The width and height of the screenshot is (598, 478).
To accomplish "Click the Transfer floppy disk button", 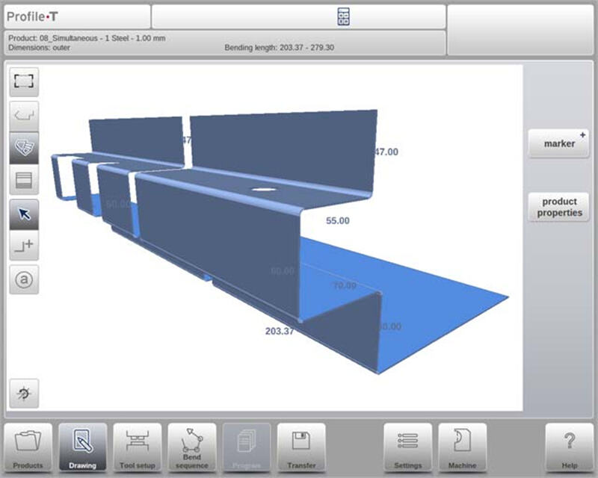I will (301, 447).
